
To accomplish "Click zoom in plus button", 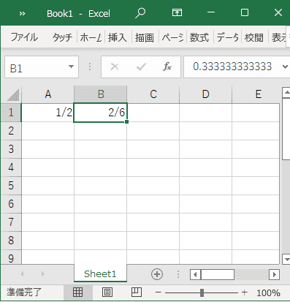I will pos(245,292).
